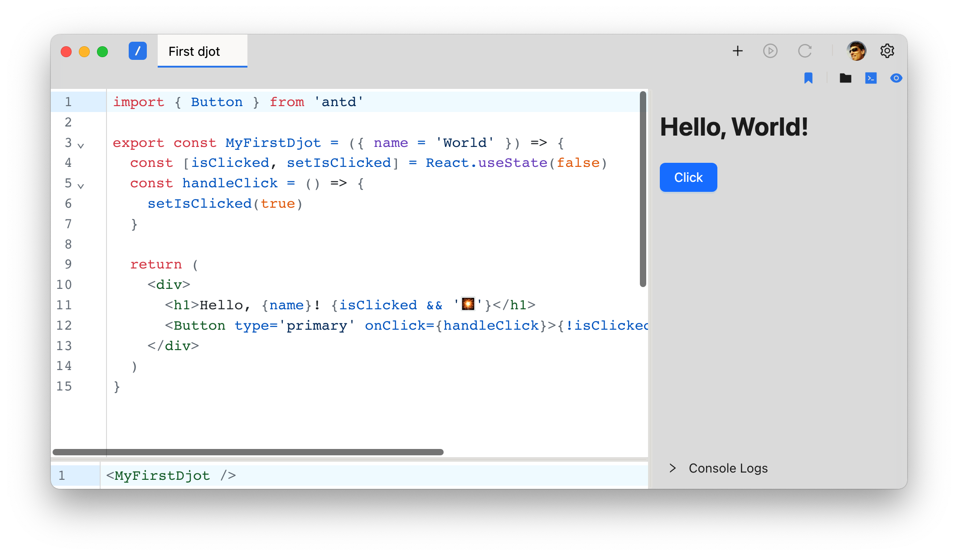Screen dimensions: 958x556
Task: Expand the Console Logs section
Action: (673, 468)
